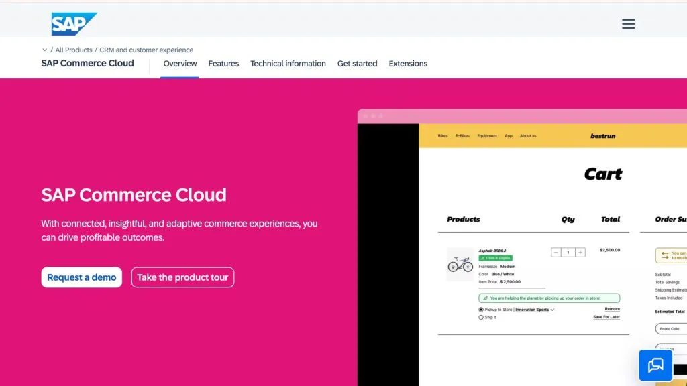Click the bike product thumbnail in cart
The image size is (687, 386).
(x=460, y=264)
